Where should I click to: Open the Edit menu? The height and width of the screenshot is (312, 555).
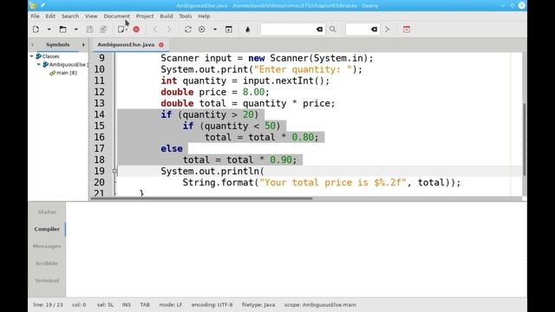pyautogui.click(x=50, y=16)
